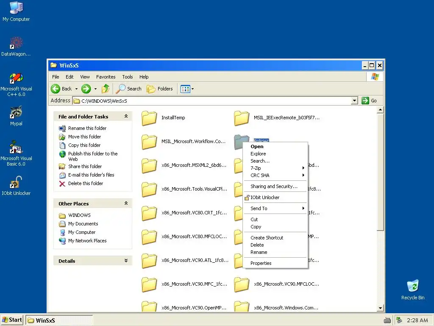Choose Copy in the context menu
434x326 pixels.
[x=275, y=227]
